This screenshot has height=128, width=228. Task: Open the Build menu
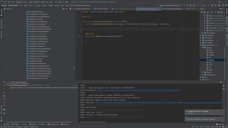click(x=43, y=2)
